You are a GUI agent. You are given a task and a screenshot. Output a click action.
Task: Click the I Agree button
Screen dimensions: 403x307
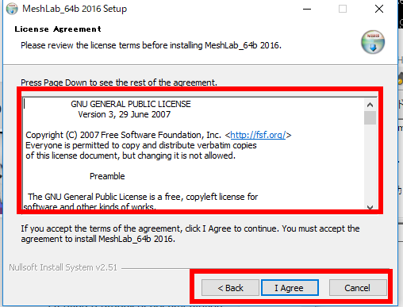click(290, 288)
